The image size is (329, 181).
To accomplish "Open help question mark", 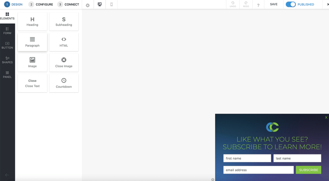I will (x=258, y=5).
